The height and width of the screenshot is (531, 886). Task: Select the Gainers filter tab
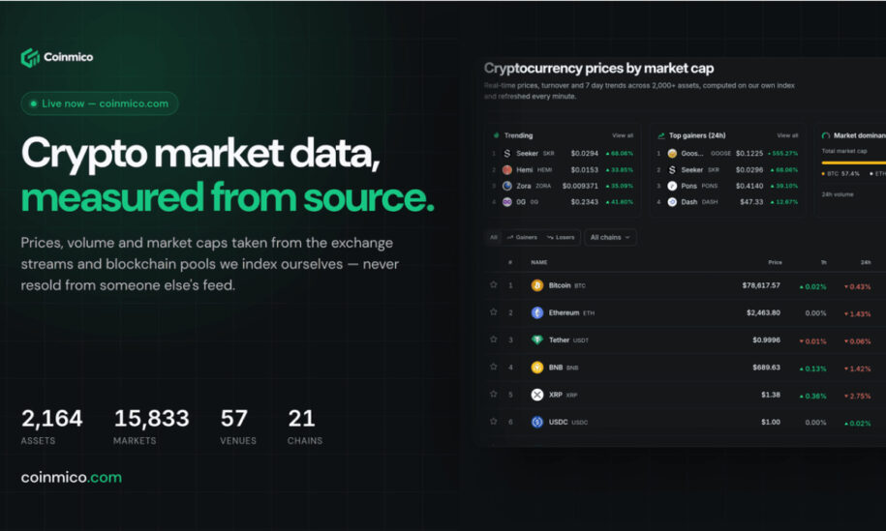522,238
